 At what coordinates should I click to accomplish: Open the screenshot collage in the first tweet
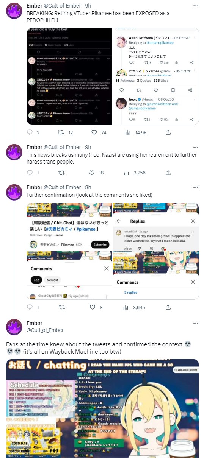[113, 76]
